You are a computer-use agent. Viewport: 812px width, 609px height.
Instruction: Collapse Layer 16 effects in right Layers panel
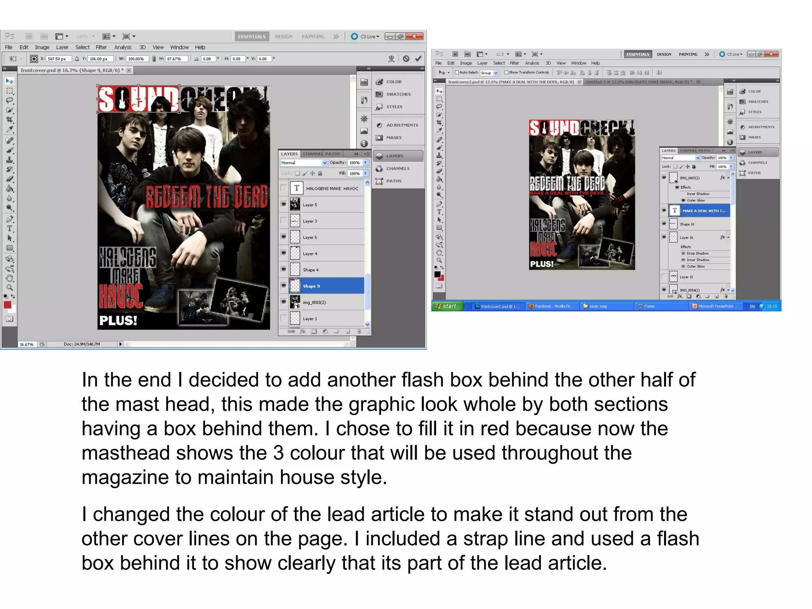(728, 237)
